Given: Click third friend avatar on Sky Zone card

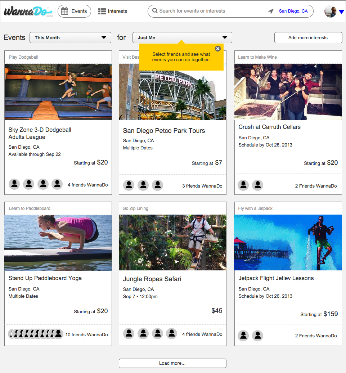Looking at the screenshot, I should (x=43, y=184).
